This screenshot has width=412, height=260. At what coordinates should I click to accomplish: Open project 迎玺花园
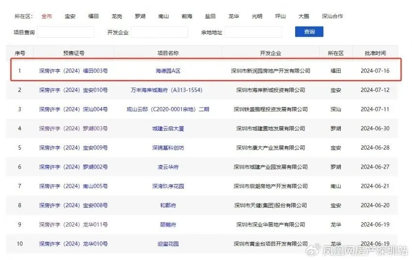[168, 244]
